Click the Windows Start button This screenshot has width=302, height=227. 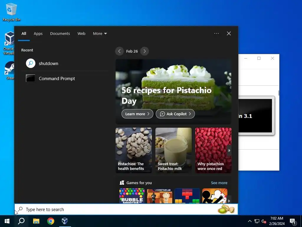coord(7,221)
